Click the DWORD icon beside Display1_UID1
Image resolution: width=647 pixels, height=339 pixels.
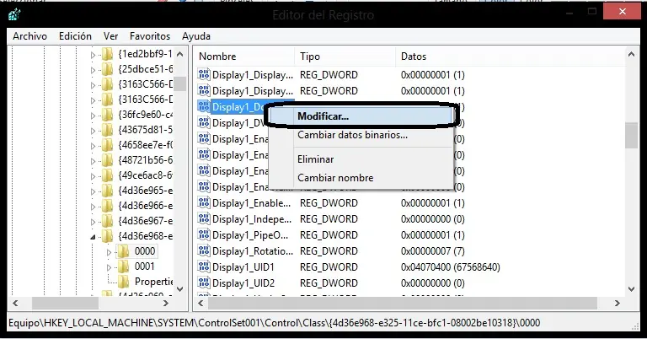click(x=204, y=266)
